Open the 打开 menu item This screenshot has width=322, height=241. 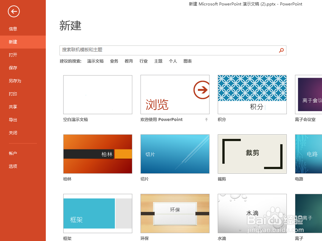click(x=13, y=55)
